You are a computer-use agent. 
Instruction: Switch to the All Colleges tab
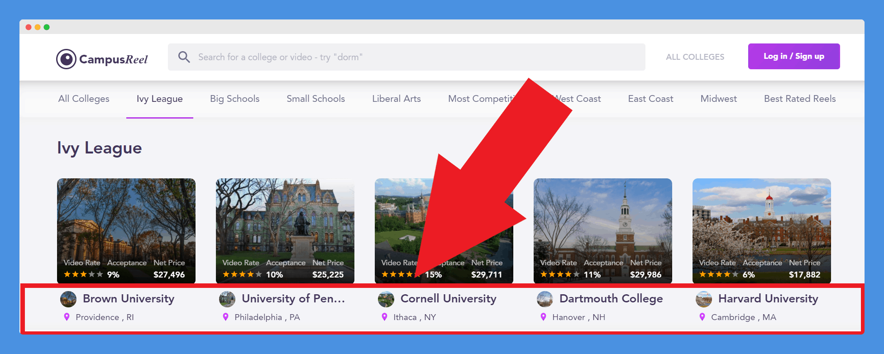pyautogui.click(x=84, y=99)
